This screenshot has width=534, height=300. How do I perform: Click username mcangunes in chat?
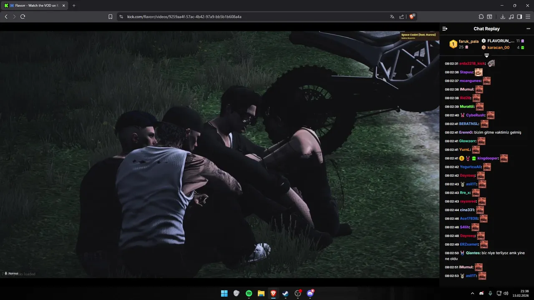(x=470, y=81)
